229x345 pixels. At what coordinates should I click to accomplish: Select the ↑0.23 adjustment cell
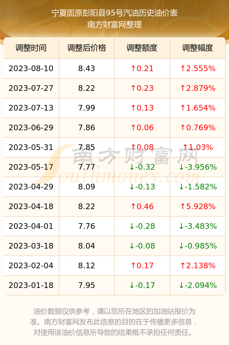coord(142,88)
